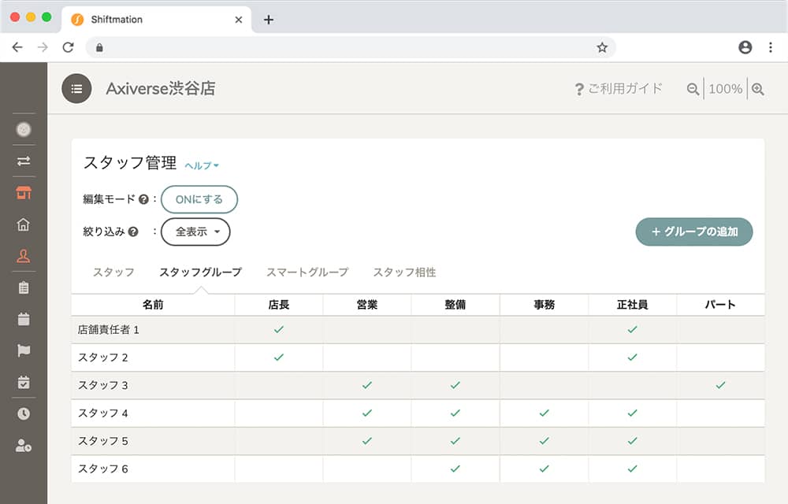Go back in browser
The width and height of the screenshot is (788, 504).
(17, 47)
